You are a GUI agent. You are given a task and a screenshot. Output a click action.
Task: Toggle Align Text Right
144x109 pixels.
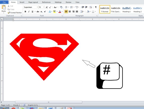tap(73, 12)
